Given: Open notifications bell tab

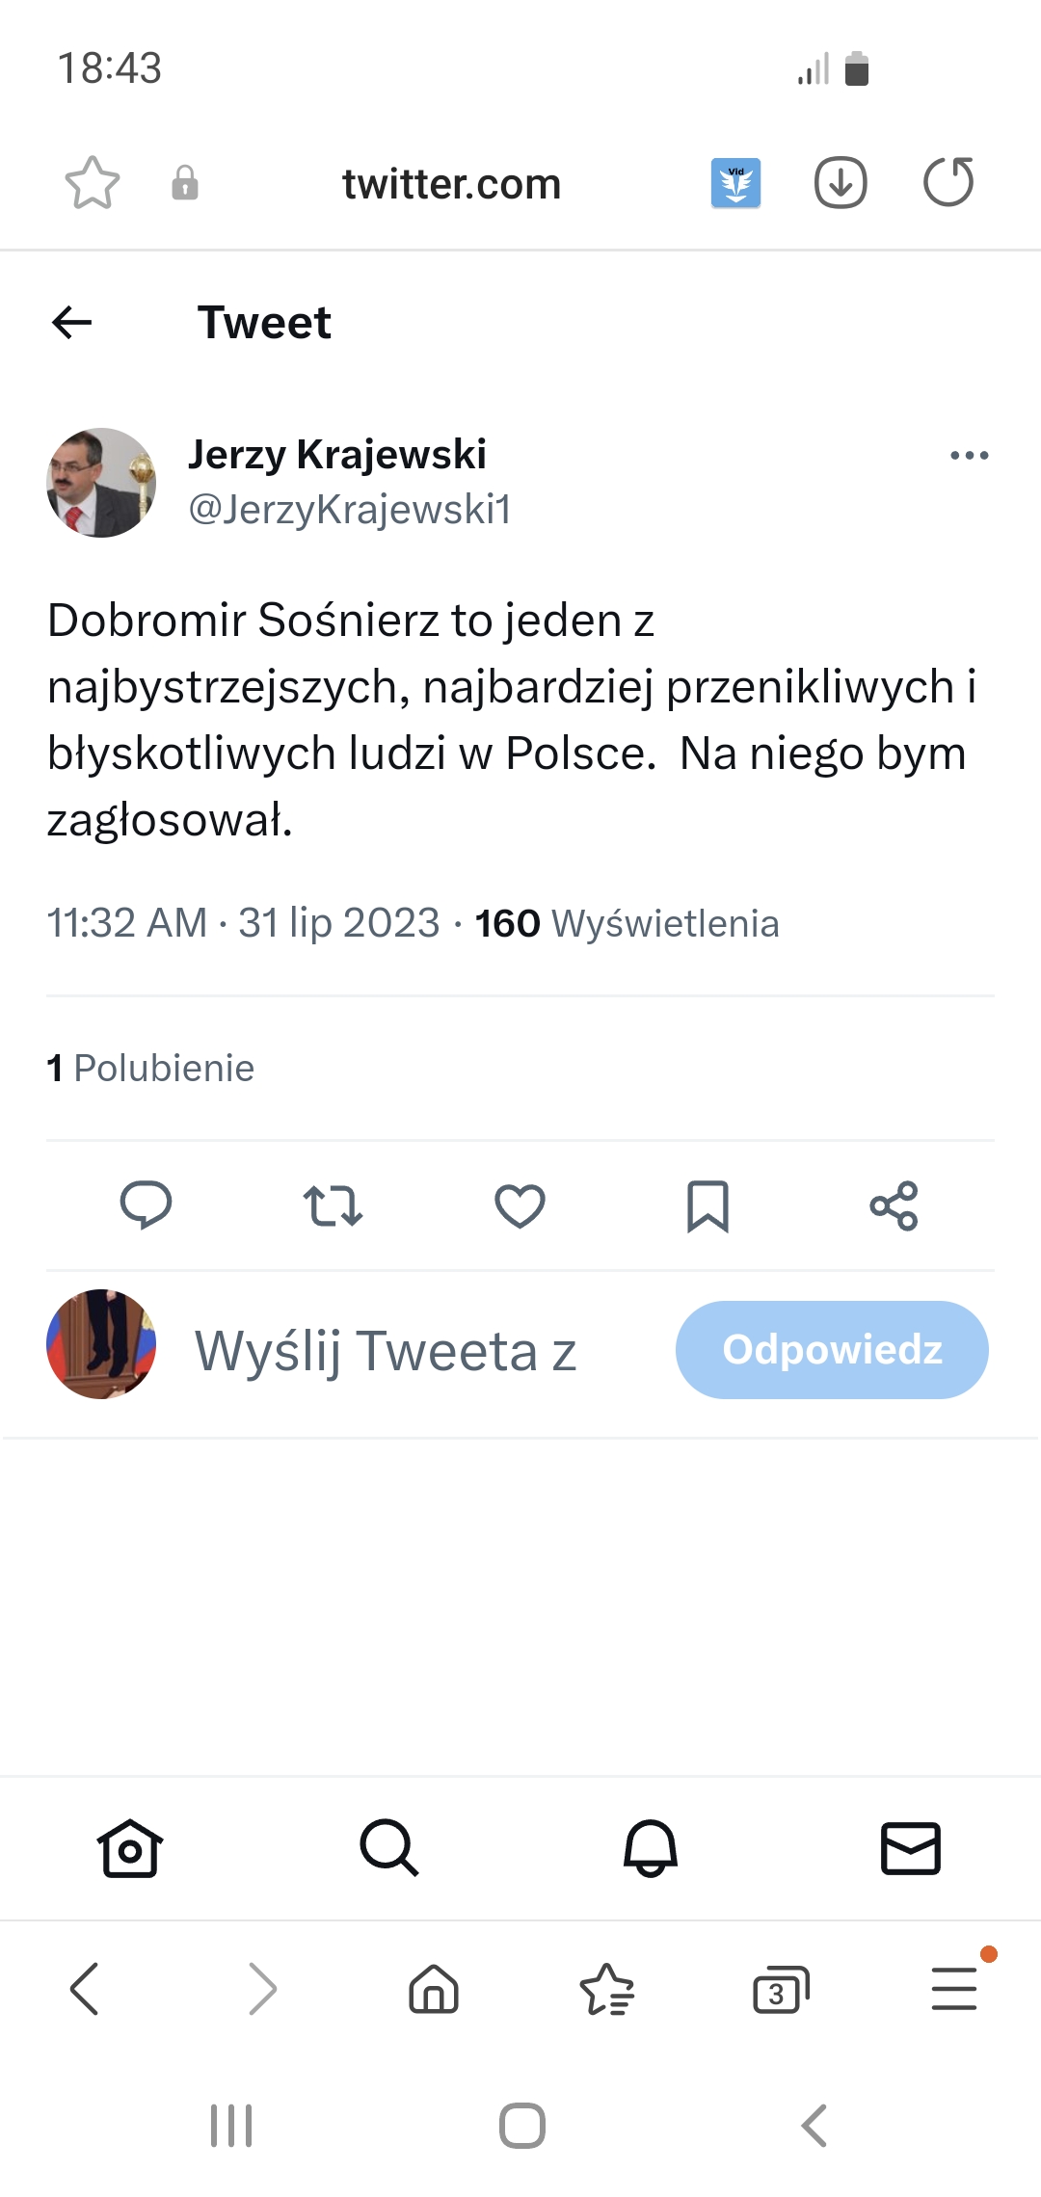Looking at the screenshot, I should coord(651,1848).
